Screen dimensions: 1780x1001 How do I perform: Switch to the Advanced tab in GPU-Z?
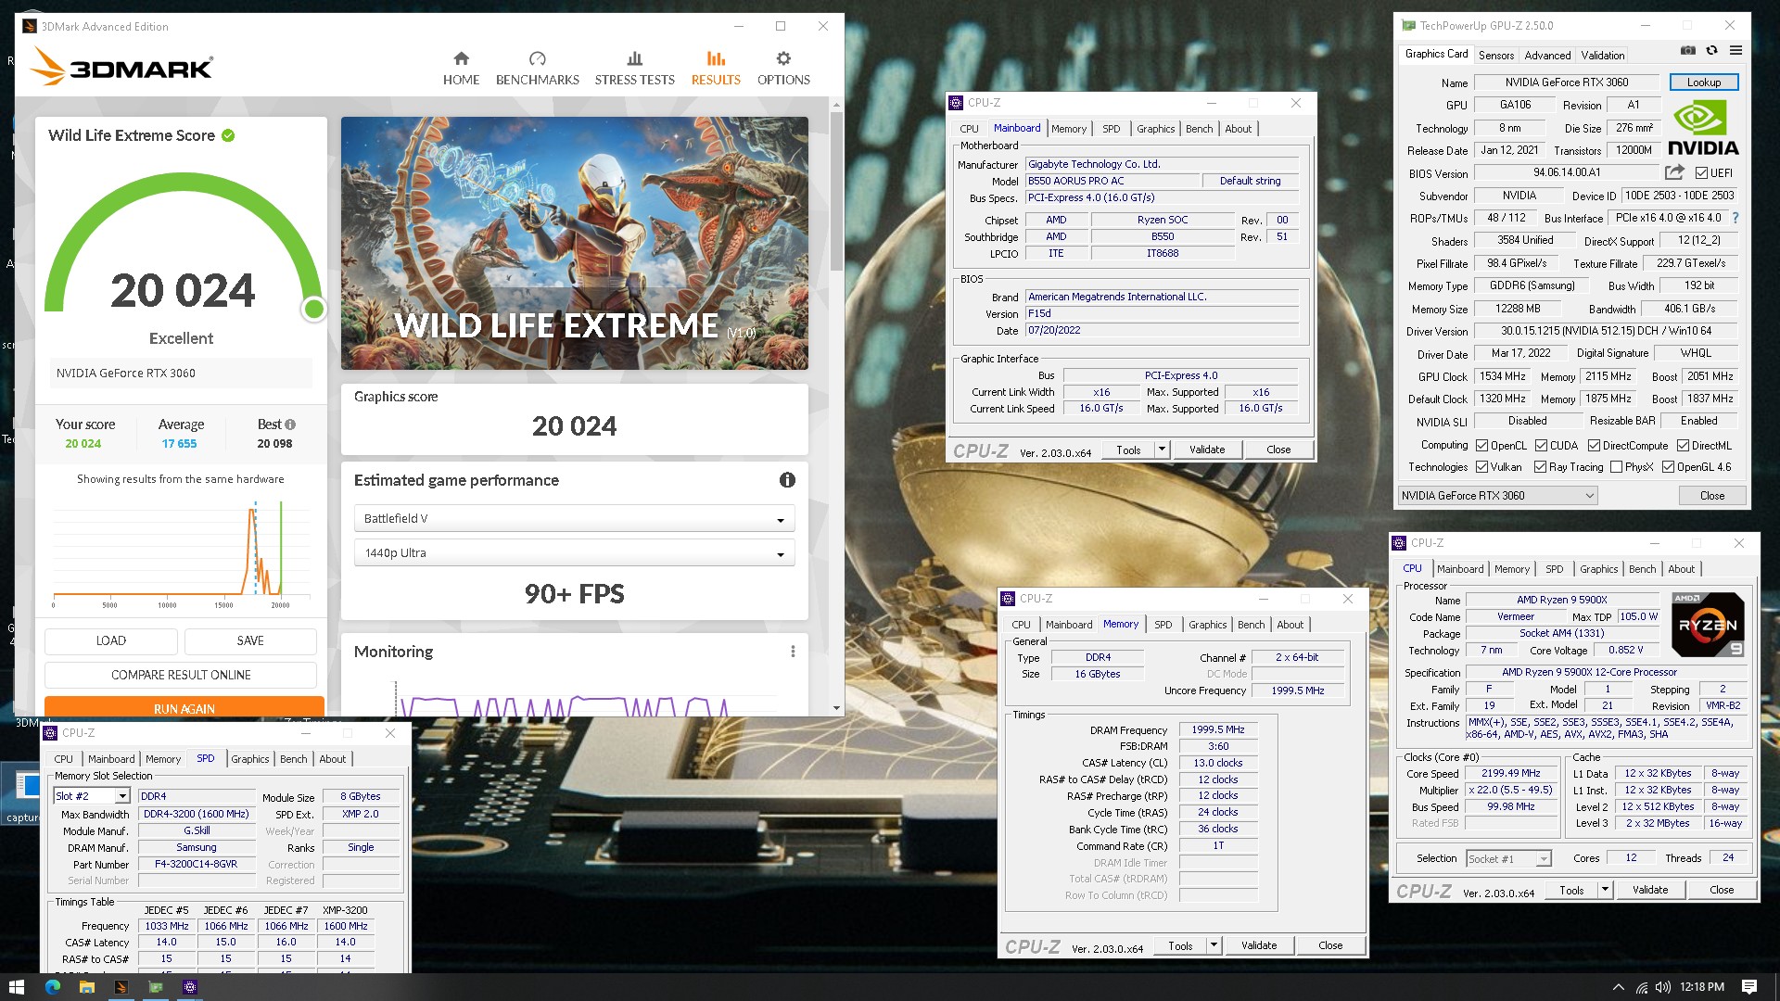click(x=1547, y=56)
